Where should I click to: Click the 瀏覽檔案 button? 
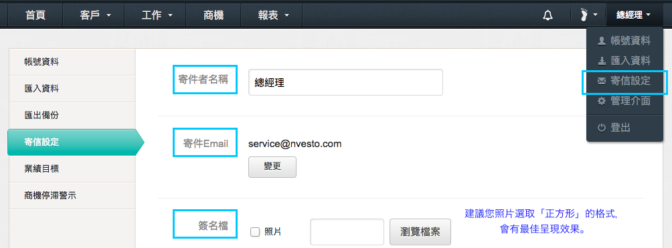click(420, 232)
